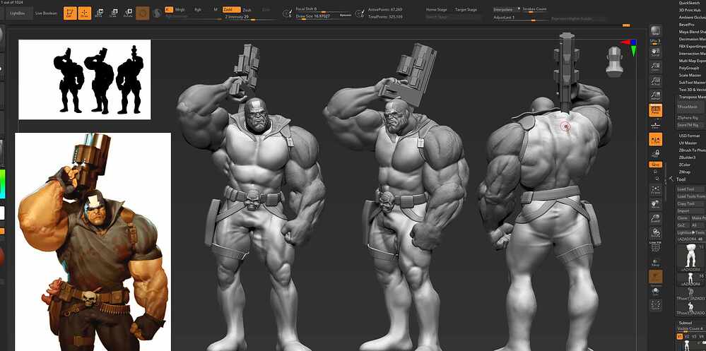Select the white humanoid tool thumbnail
The image size is (706, 351).
(690, 255)
